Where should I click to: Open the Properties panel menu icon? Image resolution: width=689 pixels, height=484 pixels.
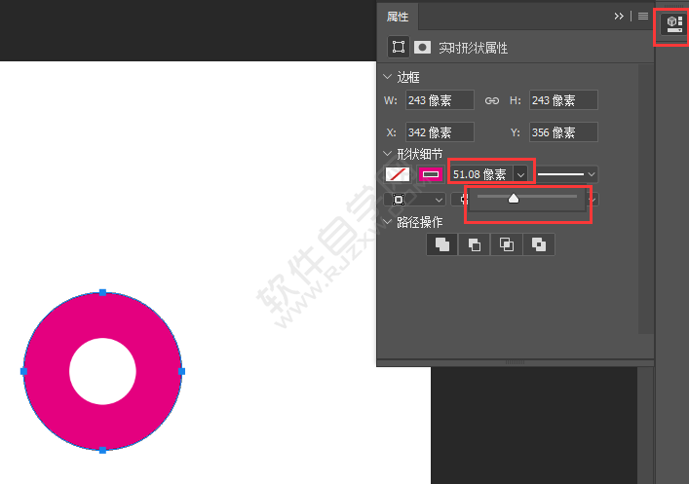click(643, 17)
